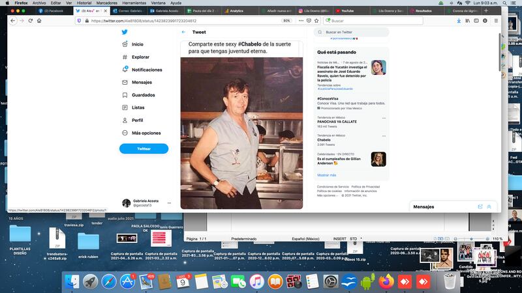Open Launchpad rocket in the Dock

pyautogui.click(x=90, y=282)
